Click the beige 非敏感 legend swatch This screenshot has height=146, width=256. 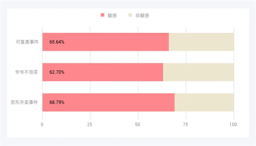[x=130, y=15]
